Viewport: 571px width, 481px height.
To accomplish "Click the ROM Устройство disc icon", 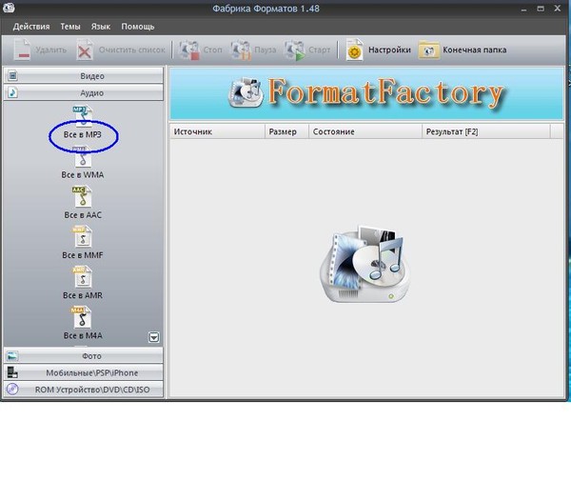I will [x=12, y=390].
